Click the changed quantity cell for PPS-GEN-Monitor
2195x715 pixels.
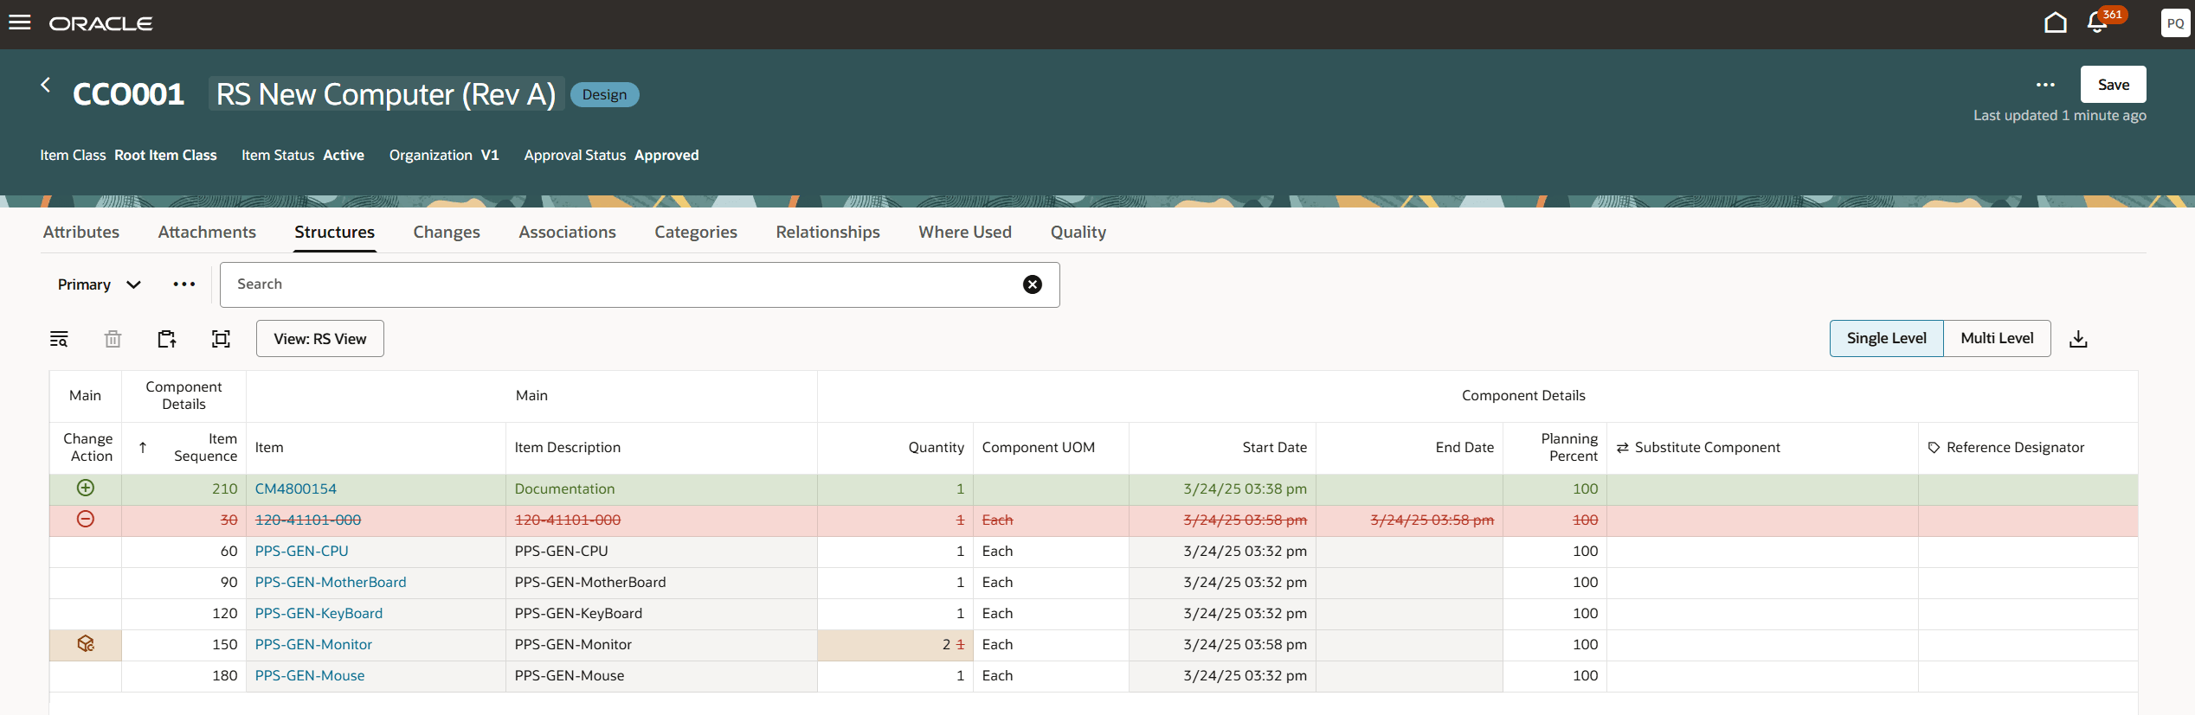pos(895,645)
